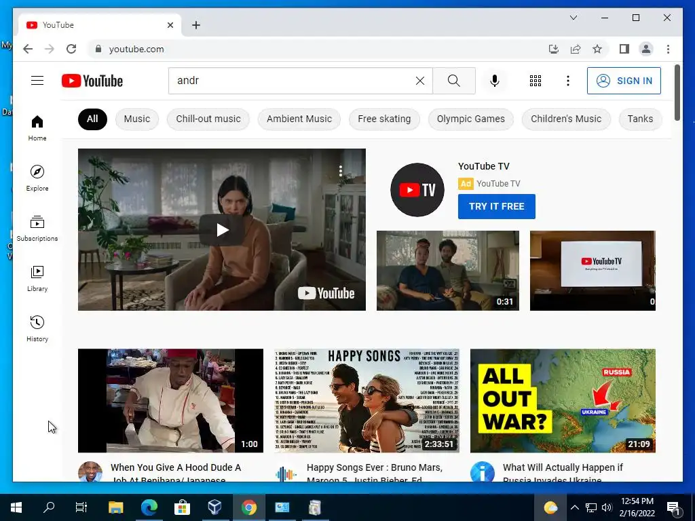Start voice search with the microphone icon

(495, 81)
